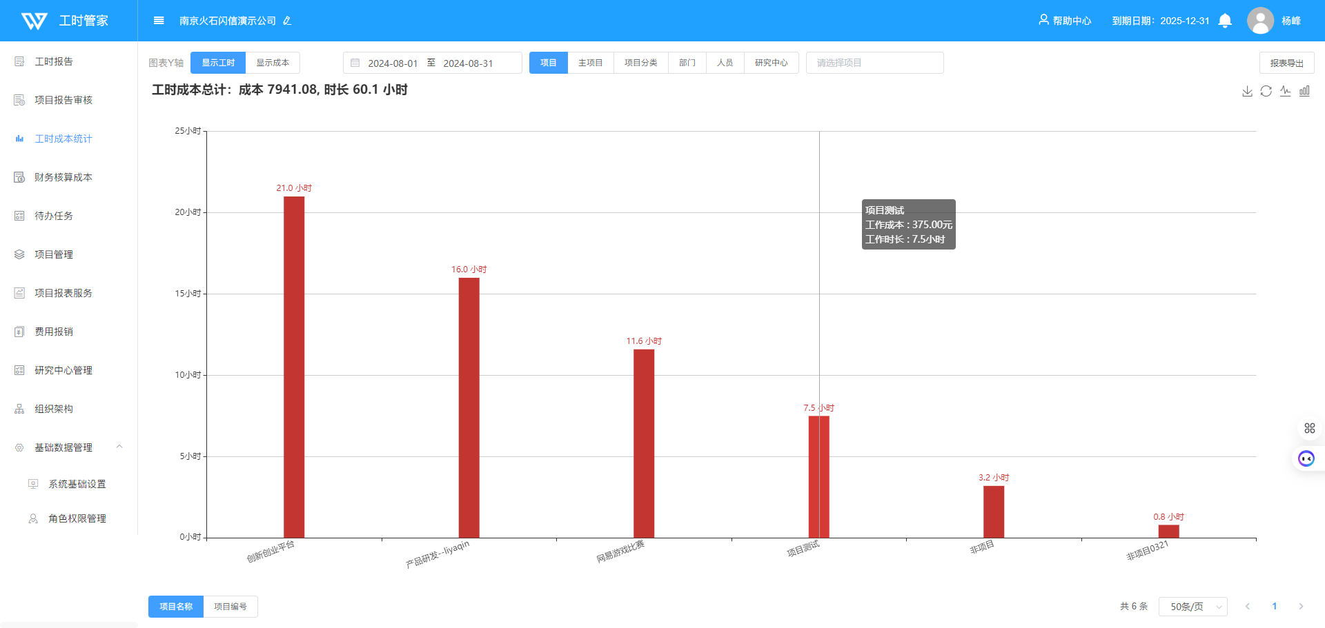The width and height of the screenshot is (1325, 628).
Task: Switch chart to bar view icon
Action: (x=1304, y=91)
